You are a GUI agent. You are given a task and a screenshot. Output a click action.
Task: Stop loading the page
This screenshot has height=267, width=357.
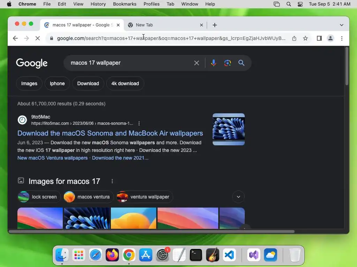pos(38,38)
